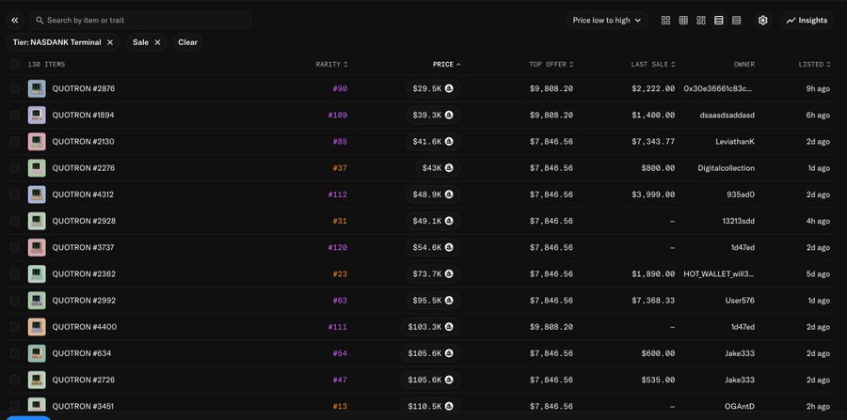Open the Price low to high dropdown
Image resolution: width=847 pixels, height=420 pixels.
[x=607, y=20]
